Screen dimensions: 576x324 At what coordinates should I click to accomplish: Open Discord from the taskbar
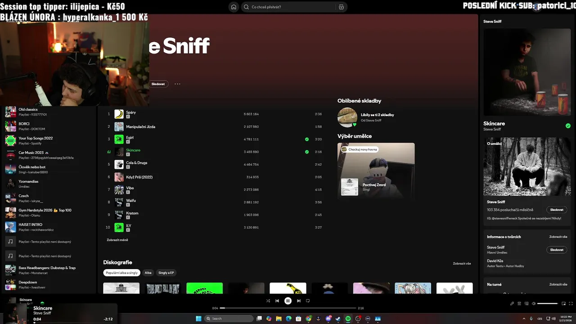[x=328, y=319]
